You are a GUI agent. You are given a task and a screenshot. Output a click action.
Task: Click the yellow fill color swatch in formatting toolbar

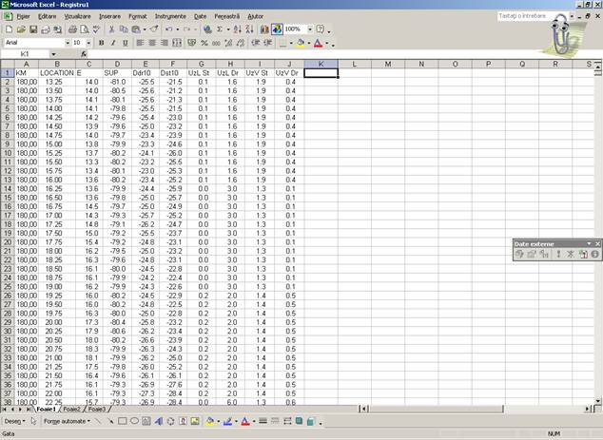[298, 43]
